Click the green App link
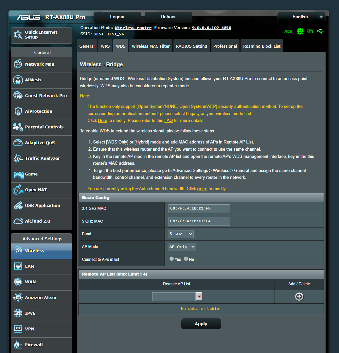 coord(288,31)
